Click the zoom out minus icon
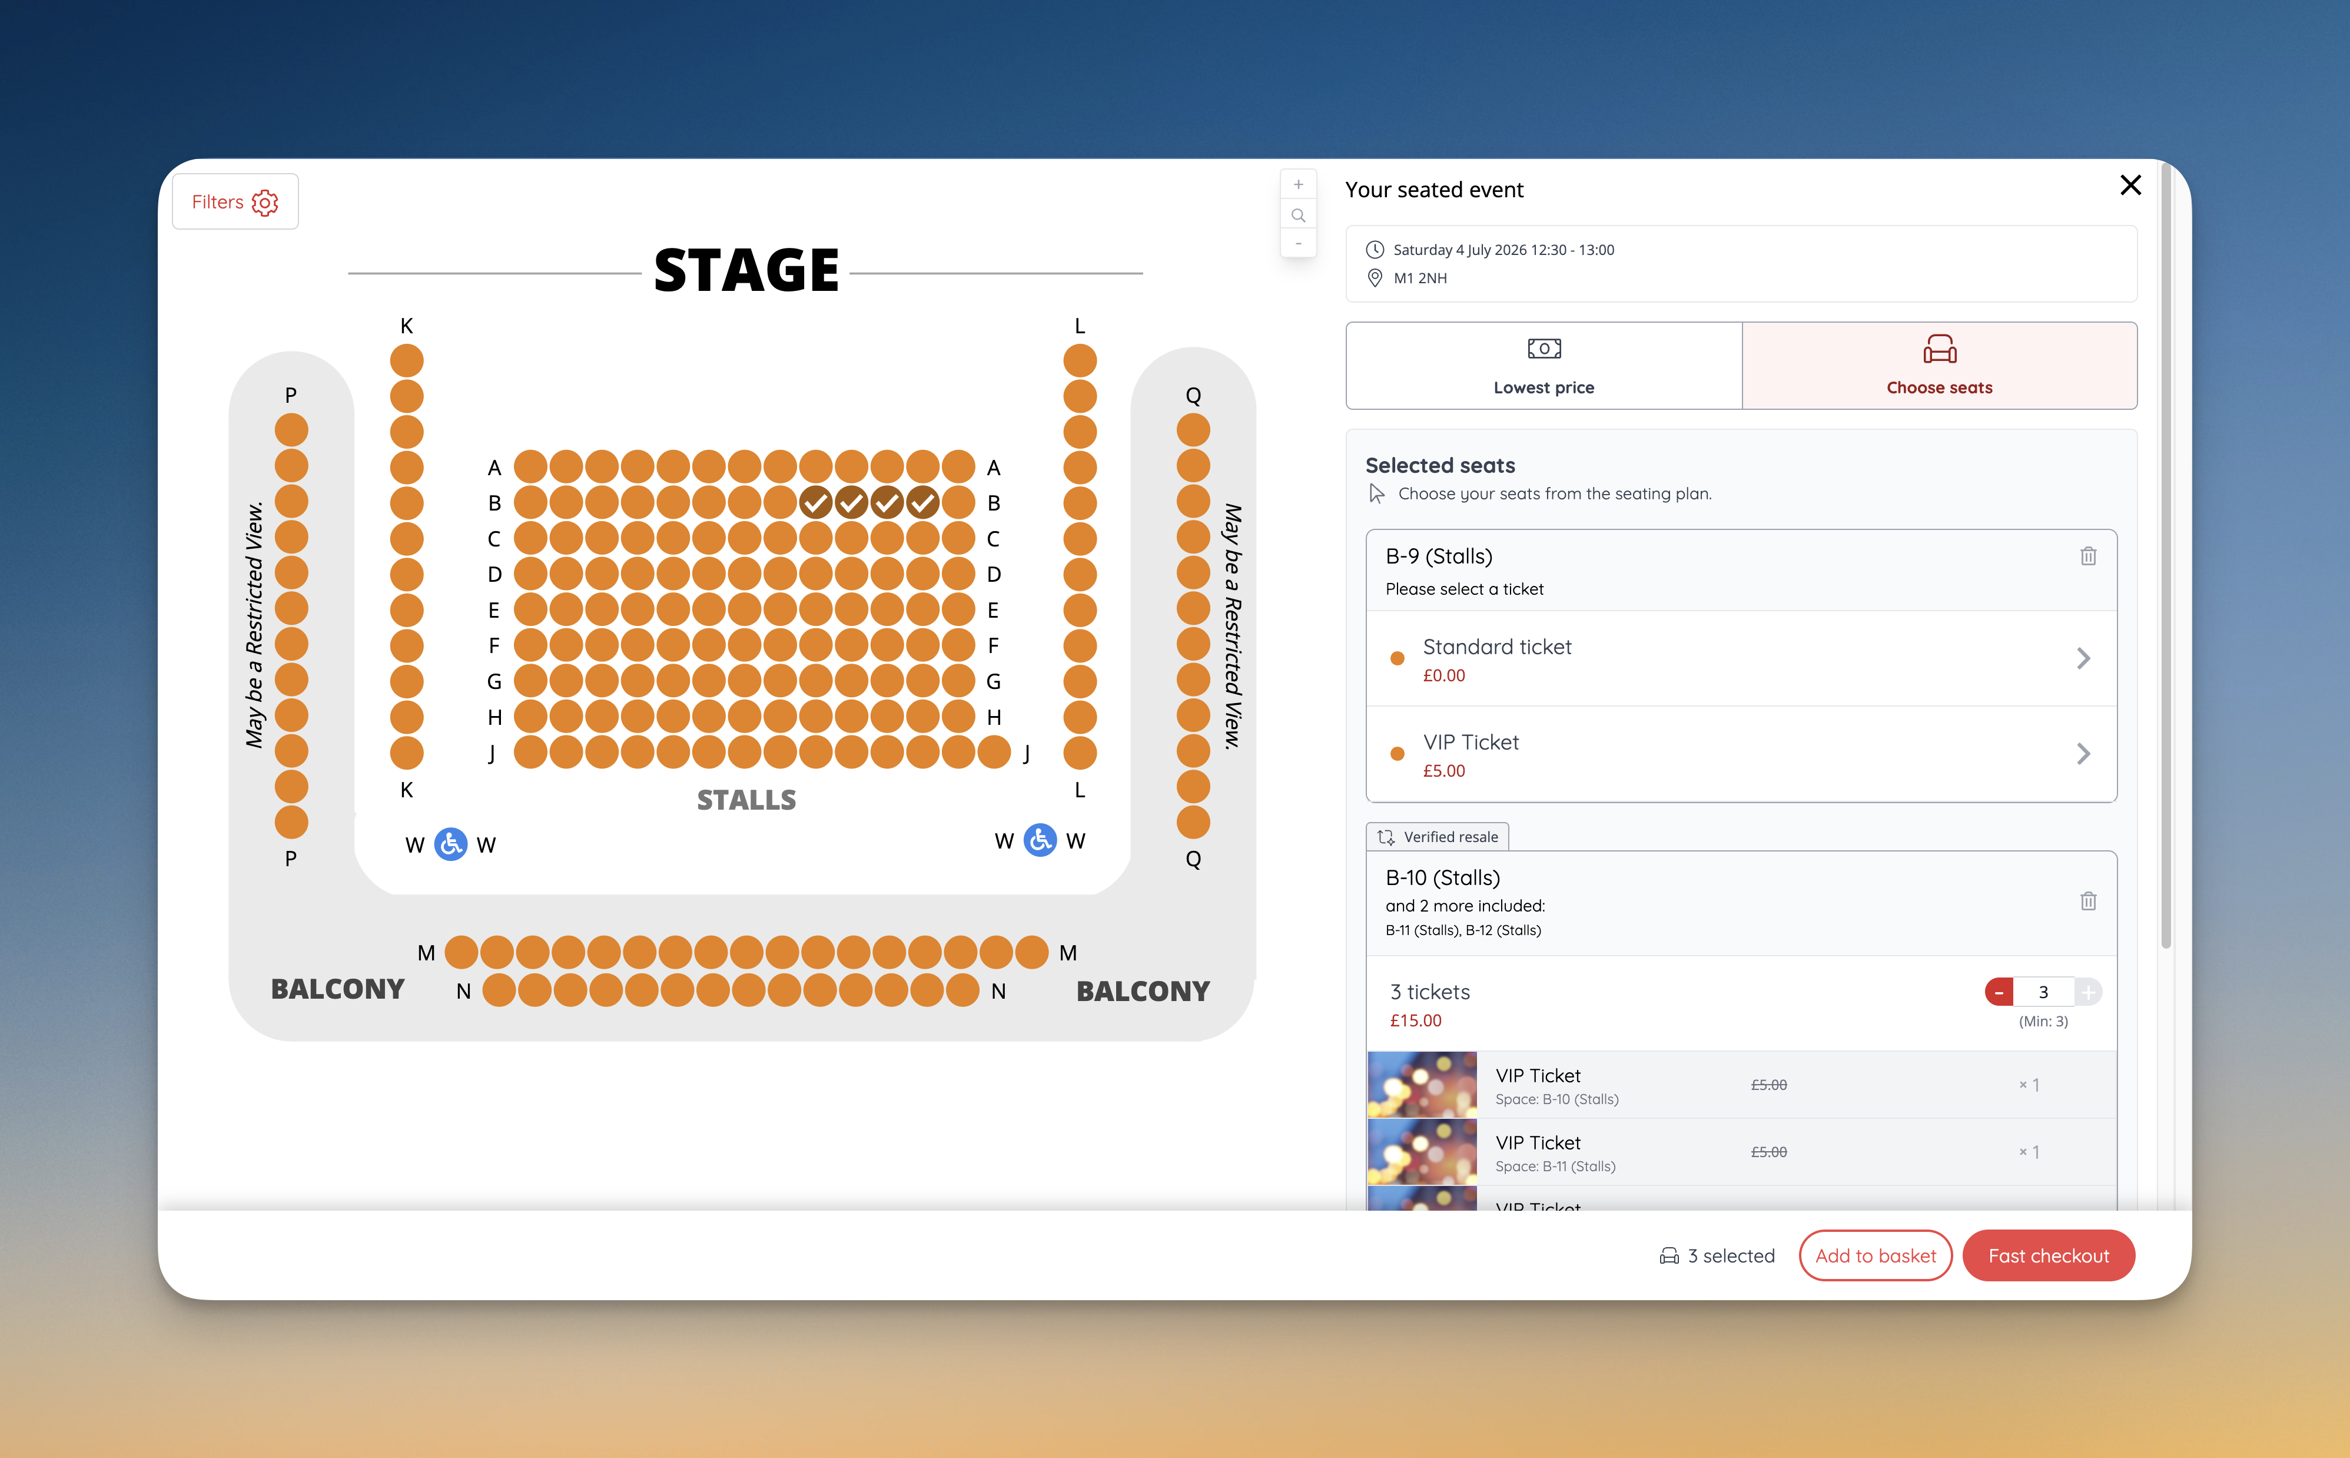 1299,244
